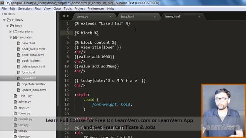Open the Edit menu
The image size is (246, 138).
coord(12,8)
